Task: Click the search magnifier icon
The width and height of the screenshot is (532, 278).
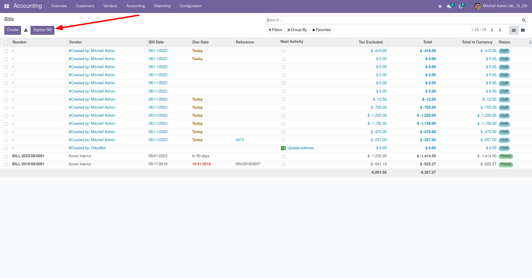Action: tap(524, 20)
